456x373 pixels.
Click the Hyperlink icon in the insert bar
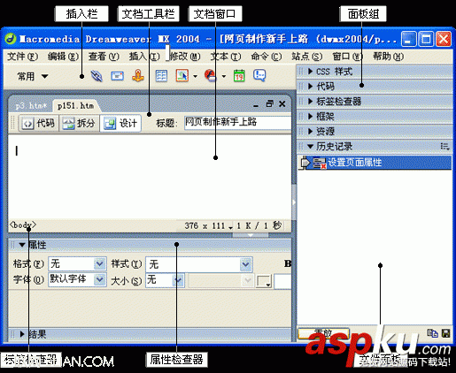click(x=97, y=76)
